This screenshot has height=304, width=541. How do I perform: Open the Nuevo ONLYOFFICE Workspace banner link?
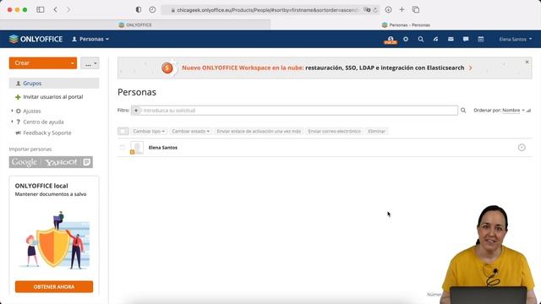pyautogui.click(x=323, y=68)
